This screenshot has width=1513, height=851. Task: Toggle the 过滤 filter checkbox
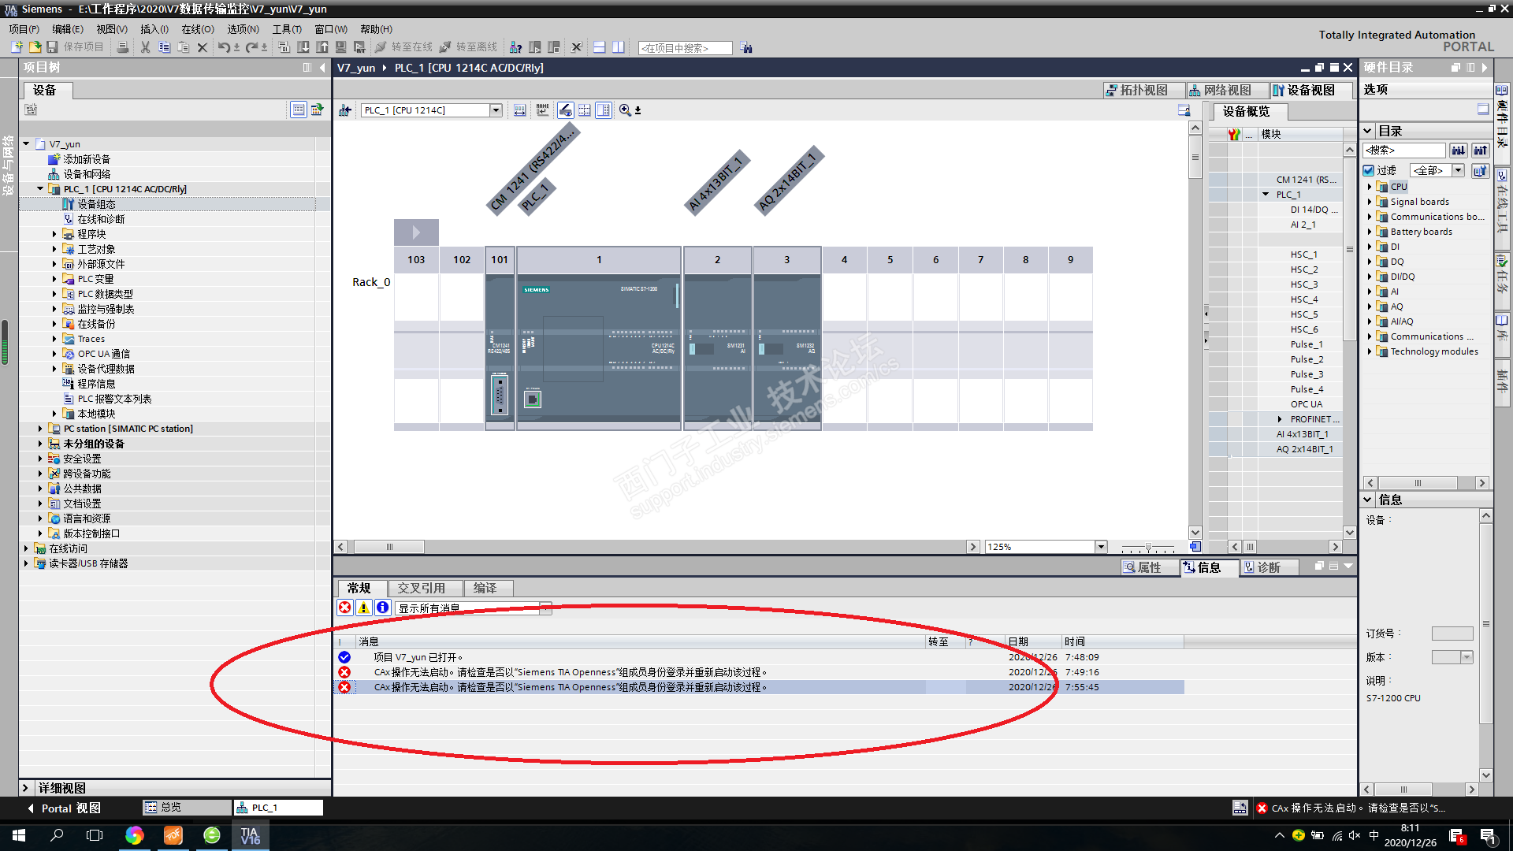(1369, 170)
